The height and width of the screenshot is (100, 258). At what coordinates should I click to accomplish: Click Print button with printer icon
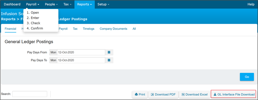(x=140, y=94)
